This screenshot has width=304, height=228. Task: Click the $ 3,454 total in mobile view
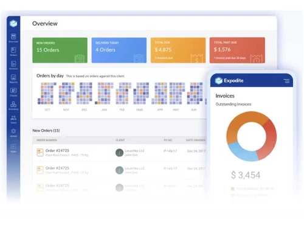pyautogui.click(x=246, y=175)
